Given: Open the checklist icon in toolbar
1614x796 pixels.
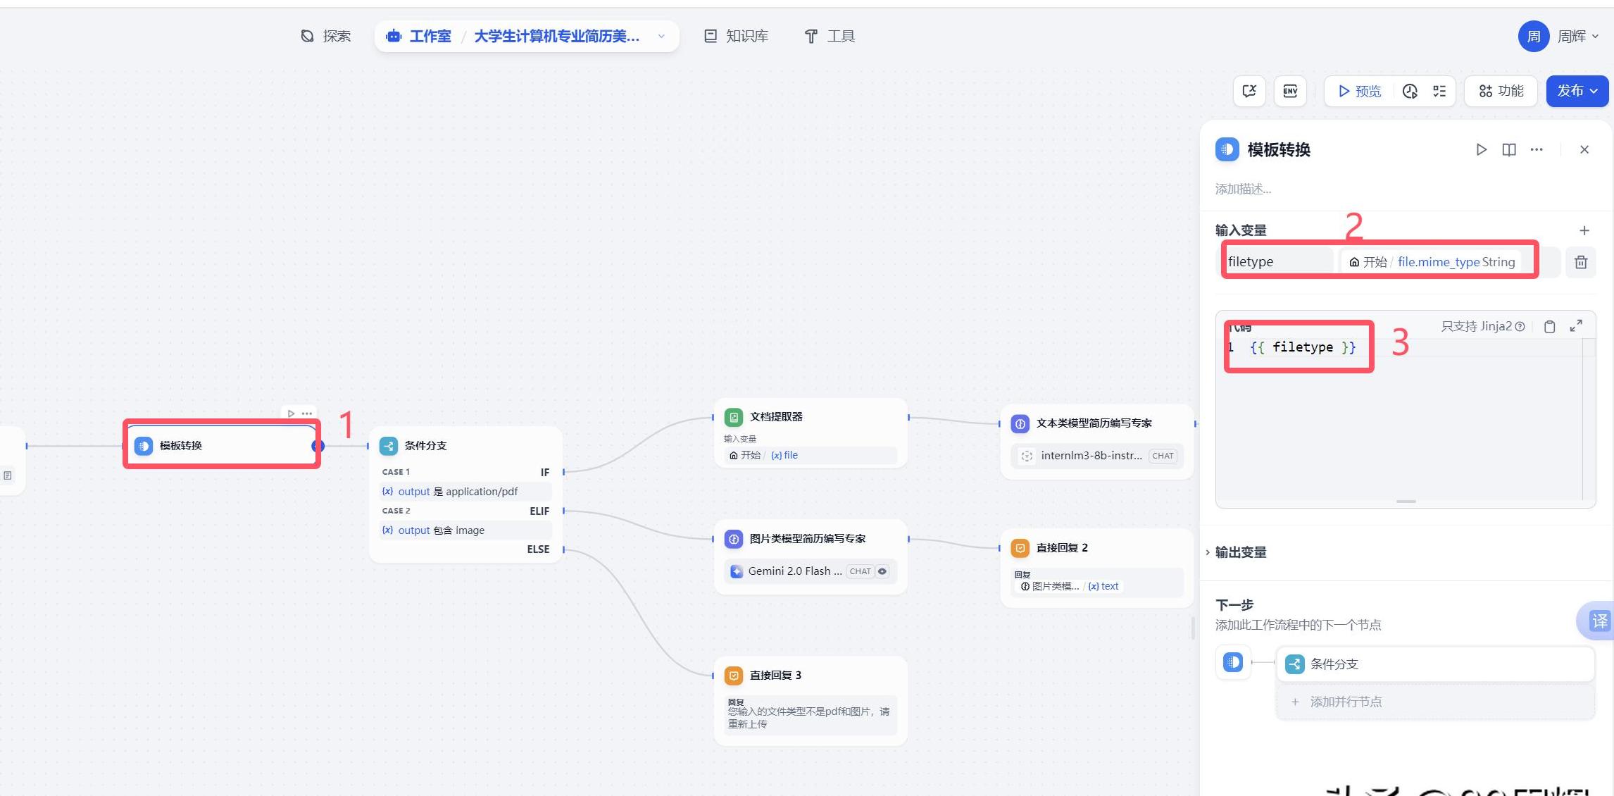Looking at the screenshot, I should (x=1439, y=91).
